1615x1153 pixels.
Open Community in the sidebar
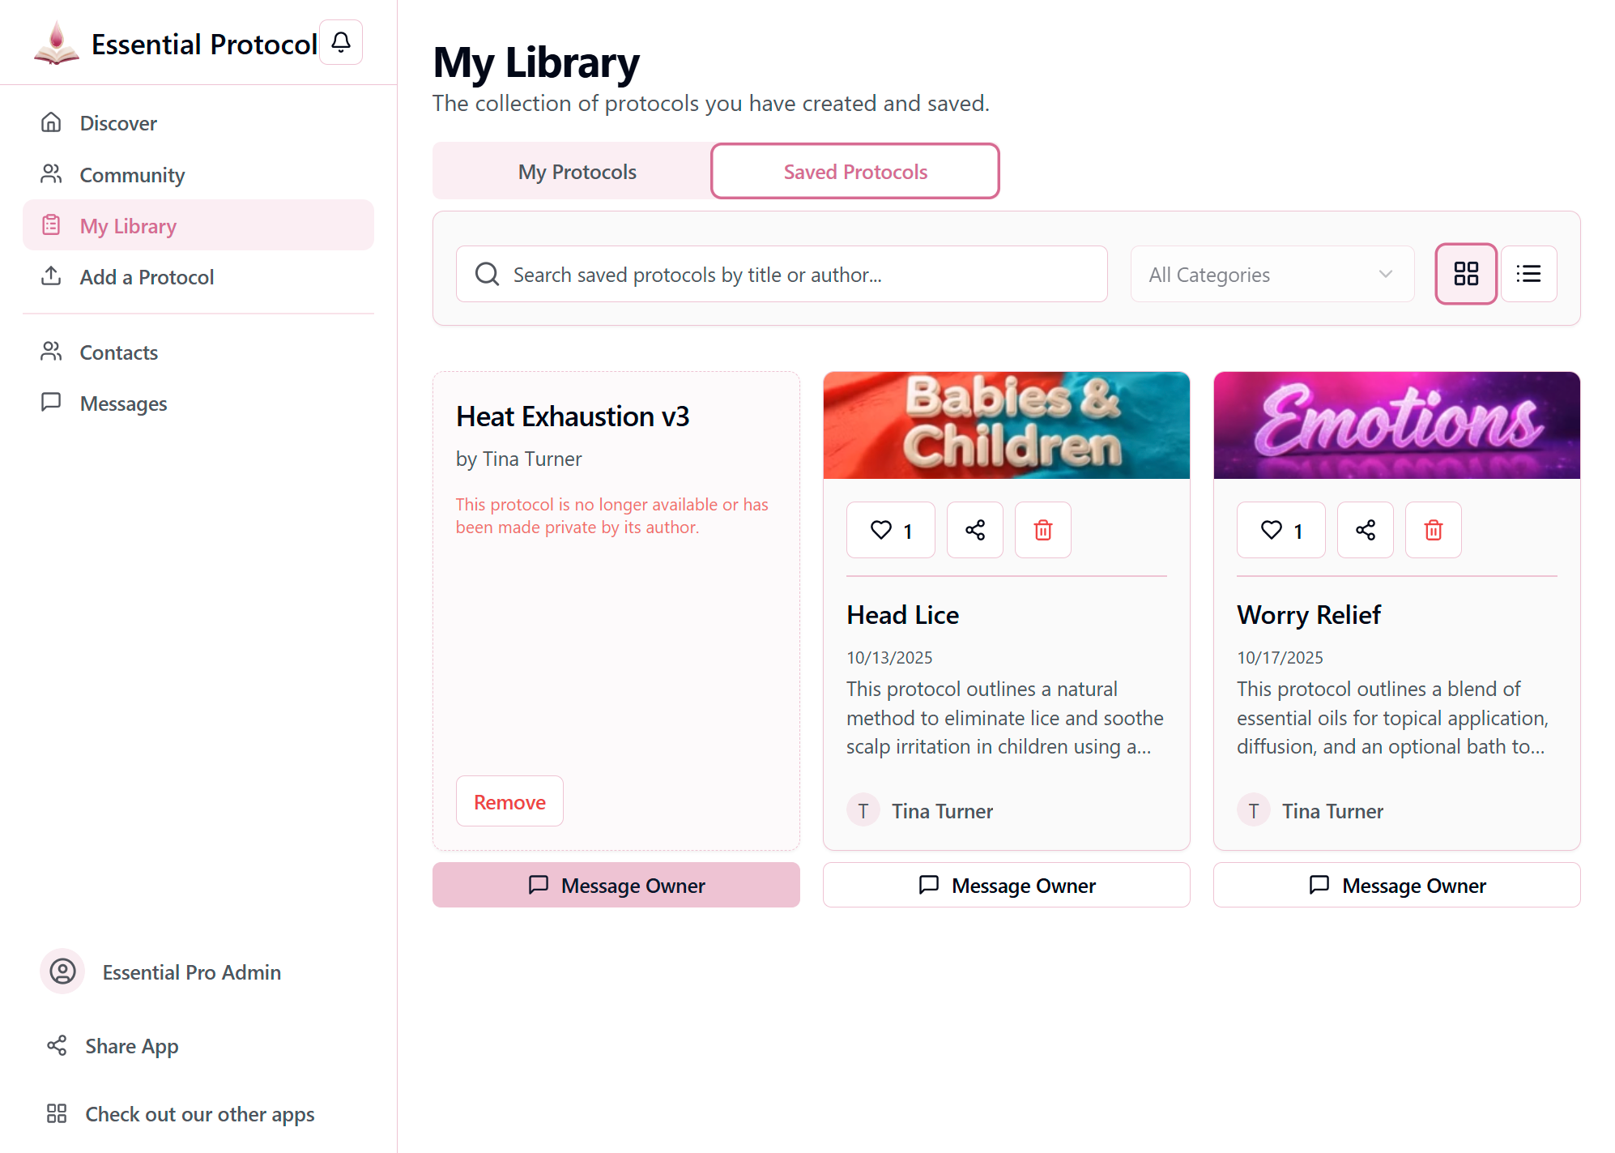click(132, 175)
